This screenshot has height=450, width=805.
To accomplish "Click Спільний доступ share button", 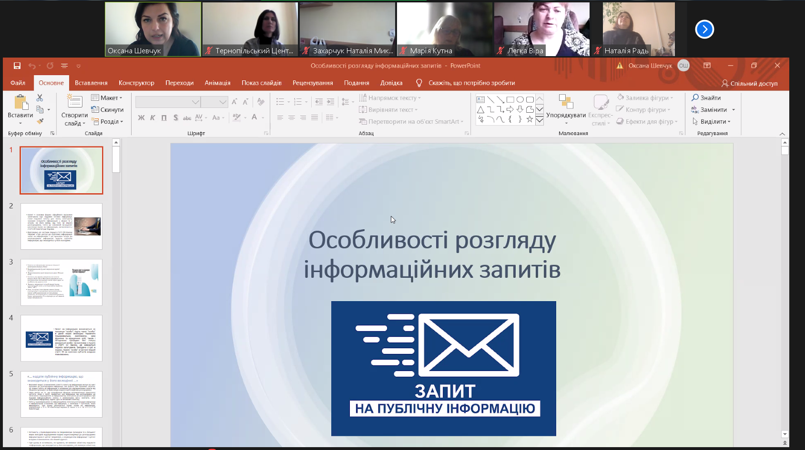I will click(x=749, y=83).
